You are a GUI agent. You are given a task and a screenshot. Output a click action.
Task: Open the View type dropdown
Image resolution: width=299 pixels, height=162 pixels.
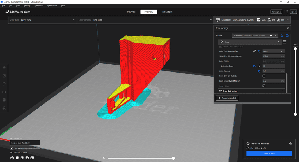click(x=43, y=20)
